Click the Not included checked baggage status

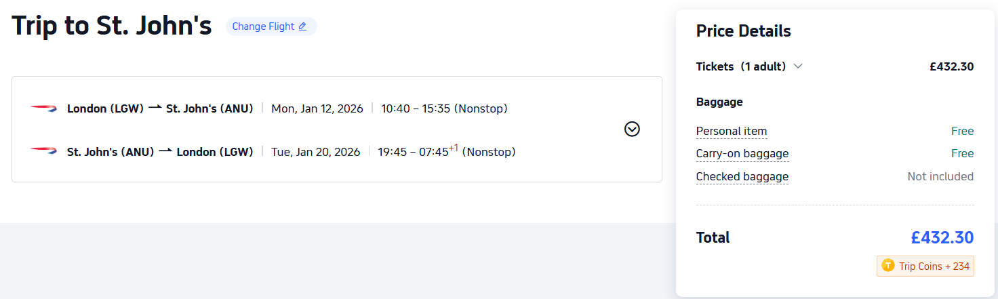[940, 177]
